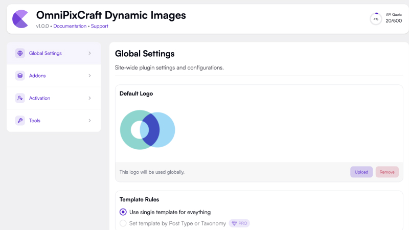Select "Set template by Post Type or Taxonomy" radio
Viewport: 409px width, 230px height.
(123, 223)
